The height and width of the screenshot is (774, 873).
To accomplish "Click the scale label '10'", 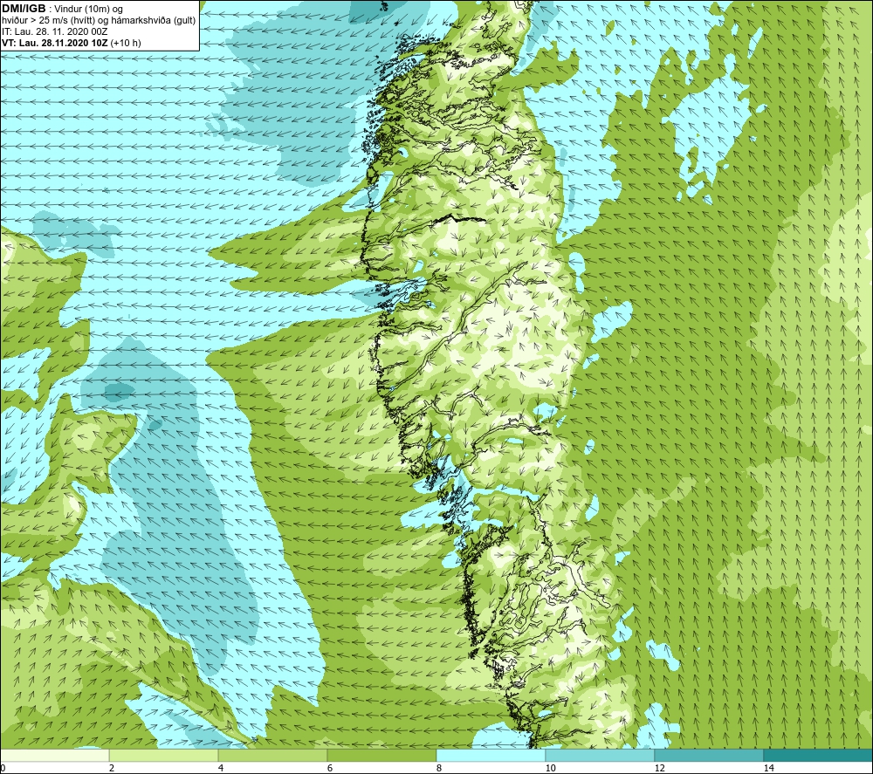I will (x=550, y=768).
